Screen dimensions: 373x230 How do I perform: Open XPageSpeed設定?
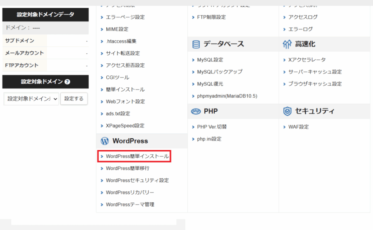[125, 126]
